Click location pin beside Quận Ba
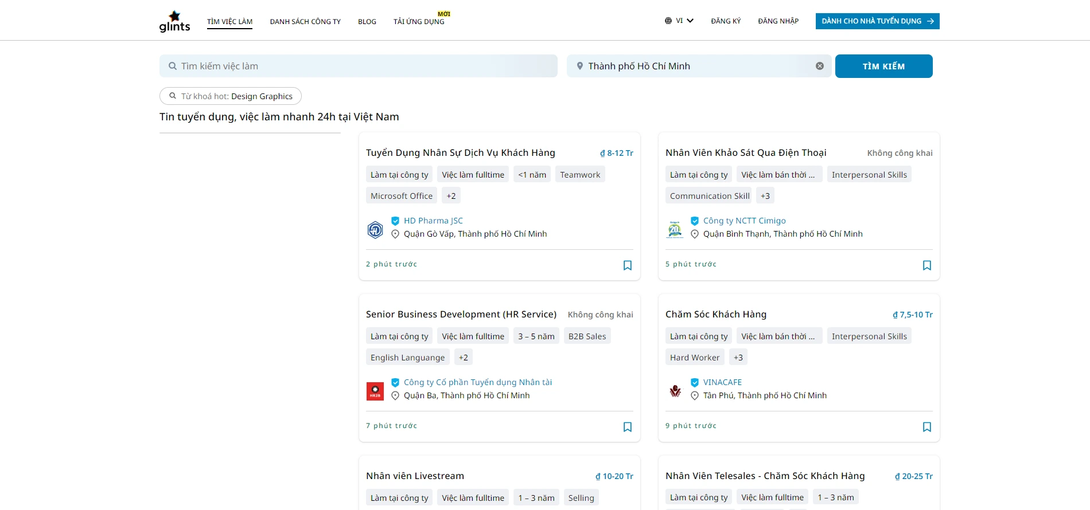Screen dimensions: 1090x510 (x=395, y=395)
